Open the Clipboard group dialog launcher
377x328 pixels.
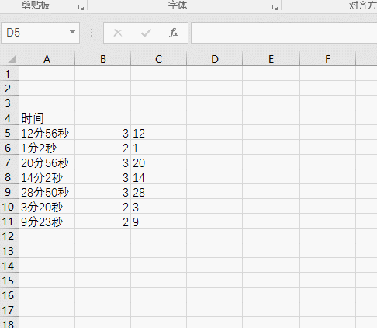(x=81, y=8)
